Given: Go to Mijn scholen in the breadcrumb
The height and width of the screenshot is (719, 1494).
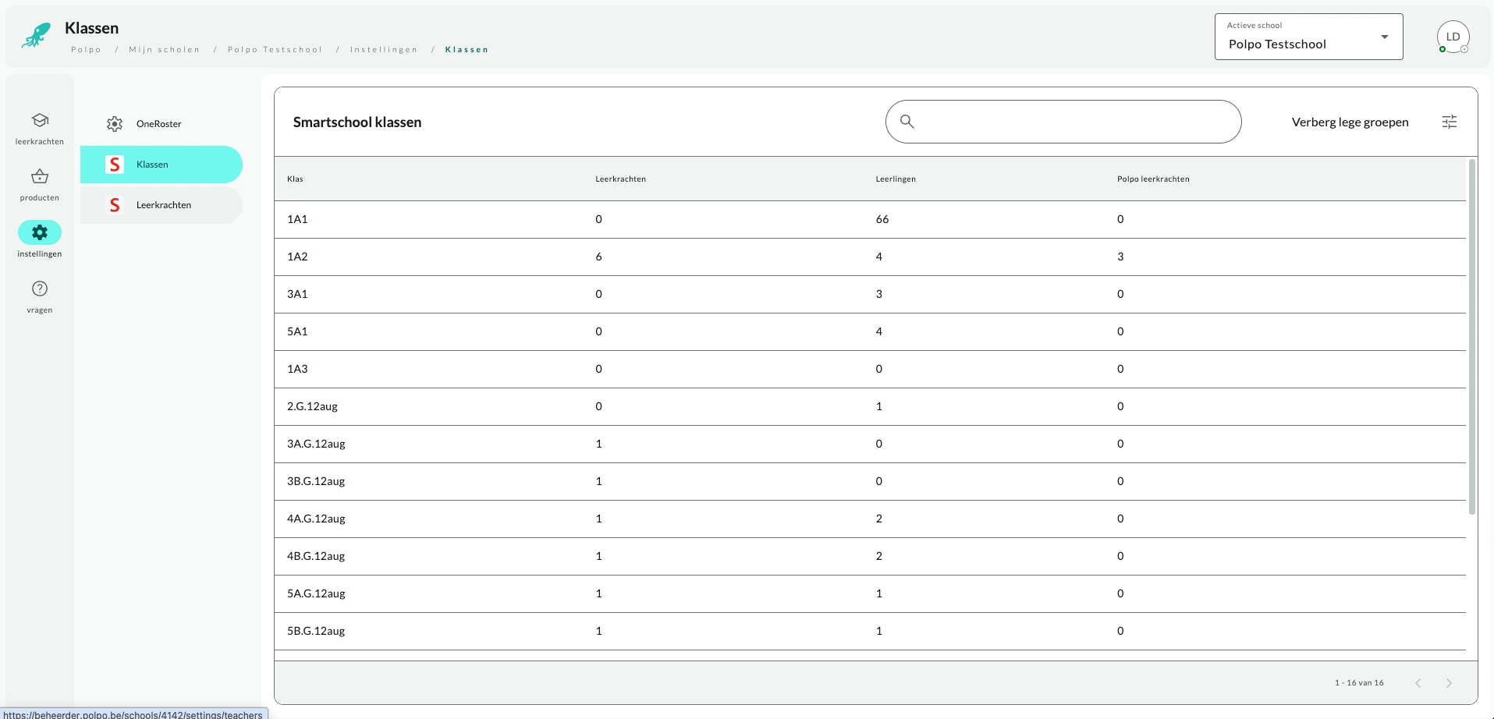Looking at the screenshot, I should pos(165,50).
